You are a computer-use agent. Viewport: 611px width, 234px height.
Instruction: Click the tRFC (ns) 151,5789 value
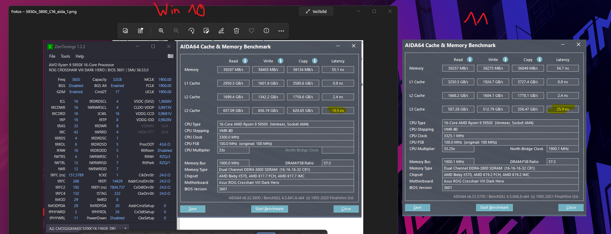(76, 175)
